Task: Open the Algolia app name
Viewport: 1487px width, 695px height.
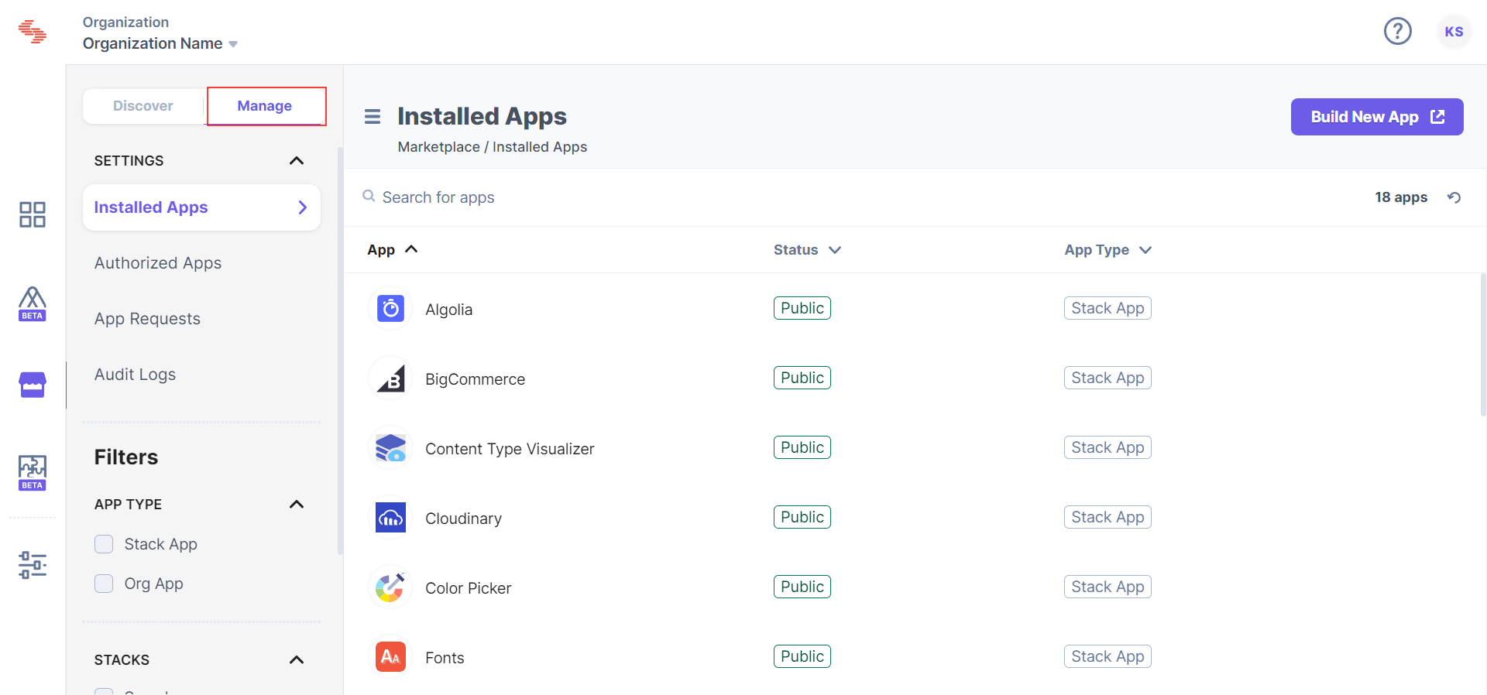Action: click(448, 310)
